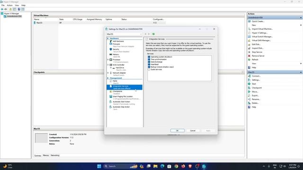Click Export action in MacOS actions
Screen dimensions: 303x170
255,95
